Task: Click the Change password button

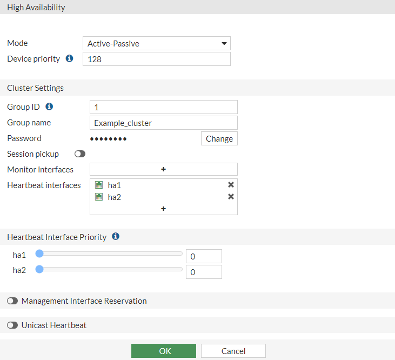Action: coord(219,138)
